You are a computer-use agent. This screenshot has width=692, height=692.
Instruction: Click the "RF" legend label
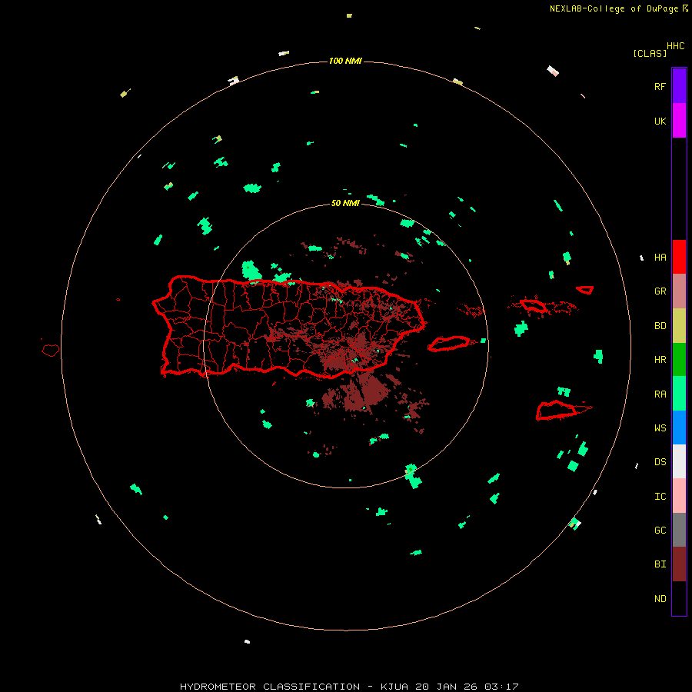[660, 86]
